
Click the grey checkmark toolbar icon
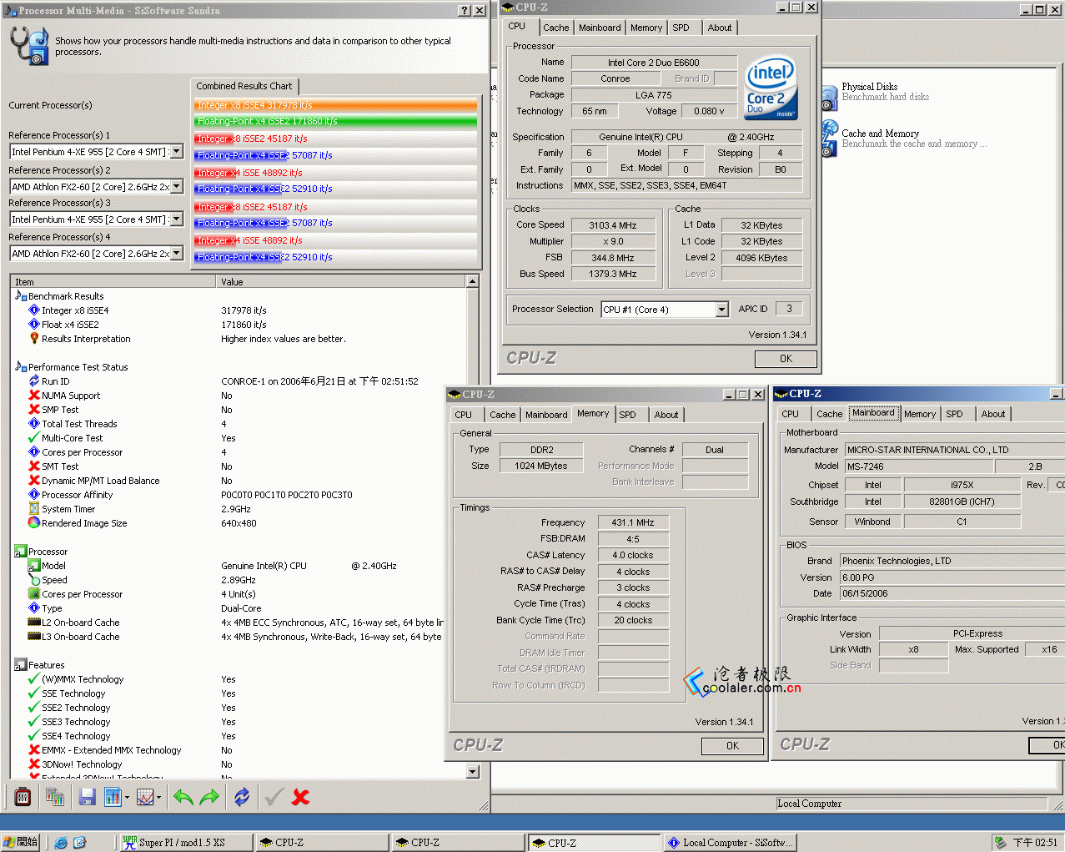point(274,797)
